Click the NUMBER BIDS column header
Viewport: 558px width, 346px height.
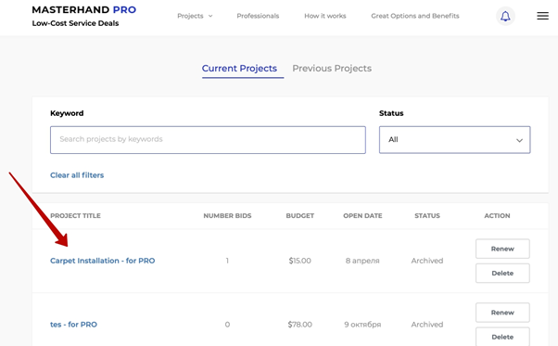click(x=227, y=216)
